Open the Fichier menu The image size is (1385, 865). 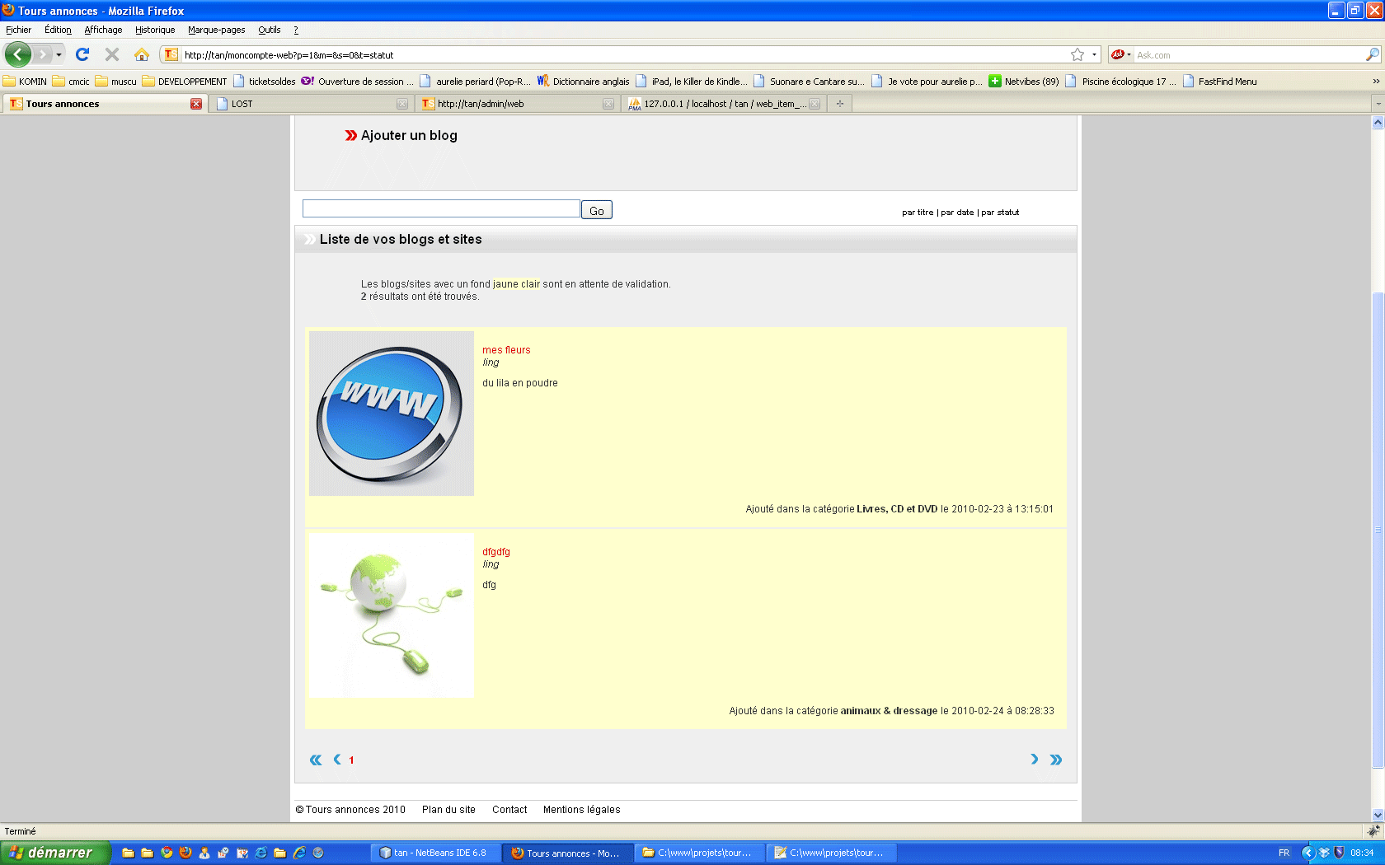18,30
